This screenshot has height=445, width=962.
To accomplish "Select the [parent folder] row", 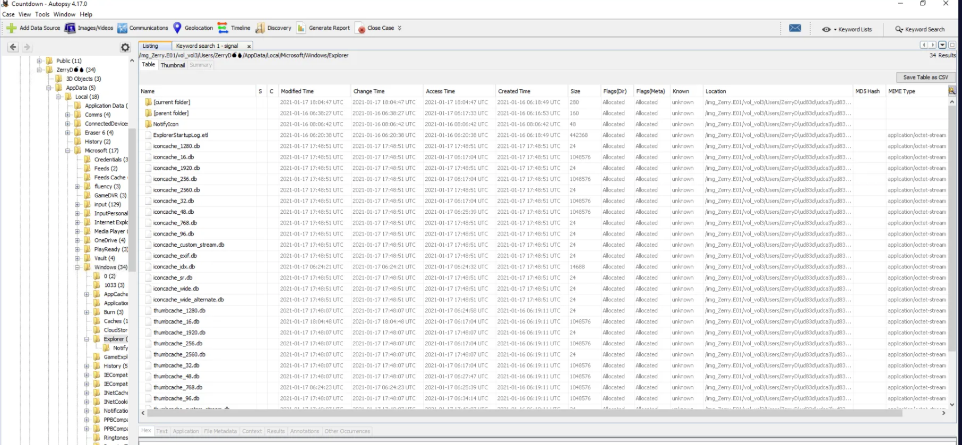I will (x=544, y=113).
